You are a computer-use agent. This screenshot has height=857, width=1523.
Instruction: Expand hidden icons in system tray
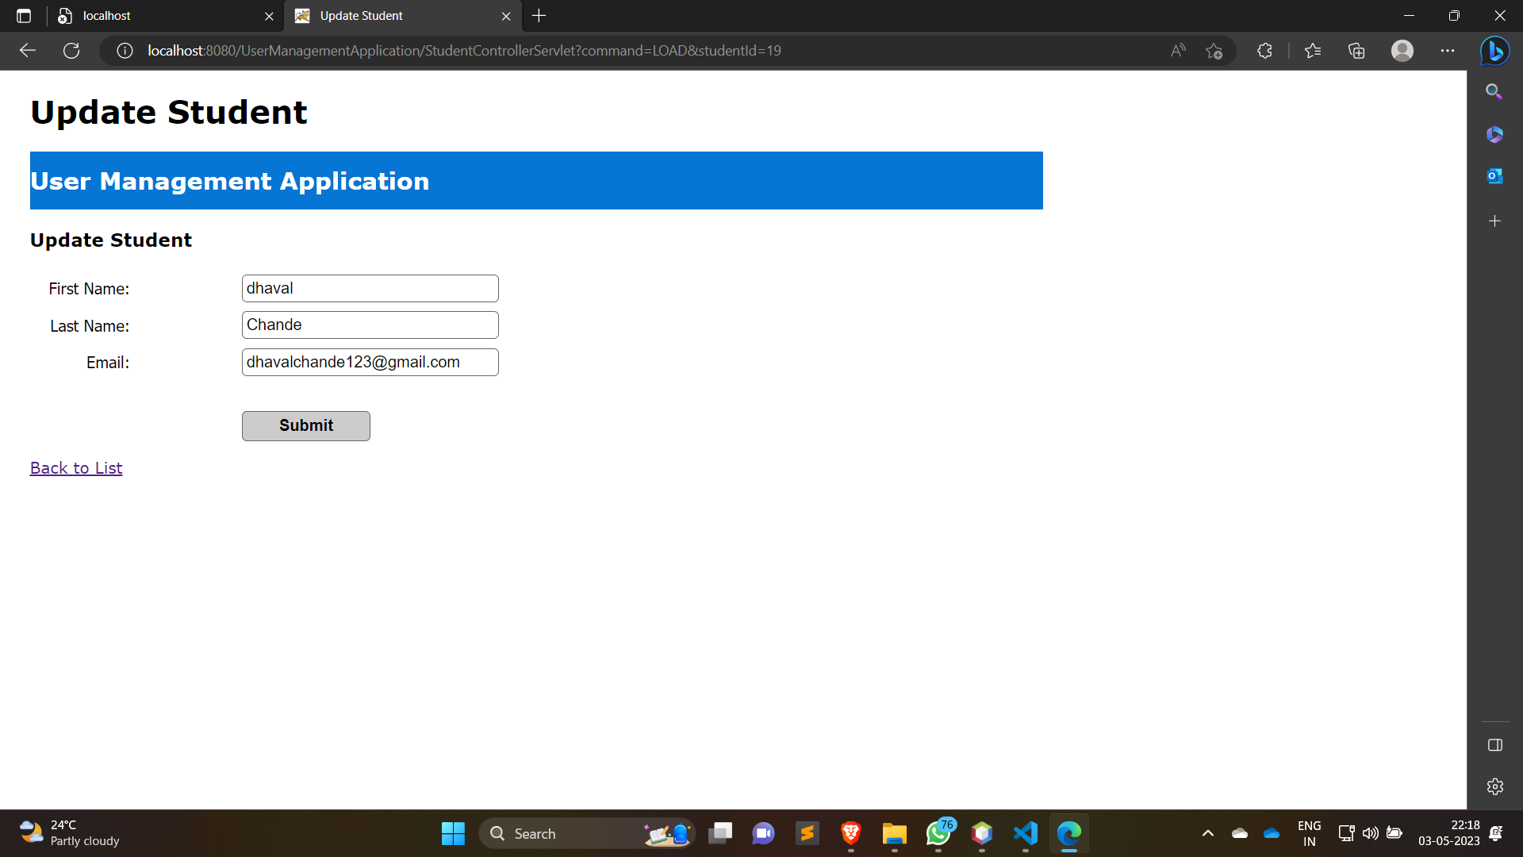pyautogui.click(x=1208, y=833)
